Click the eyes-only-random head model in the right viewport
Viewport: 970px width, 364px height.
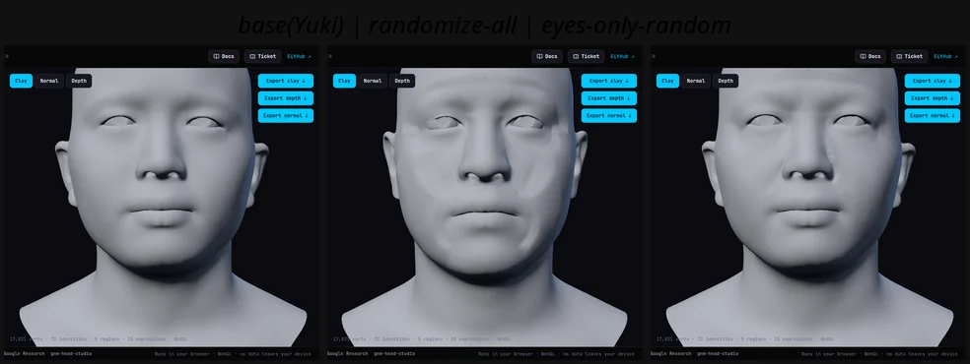808,207
